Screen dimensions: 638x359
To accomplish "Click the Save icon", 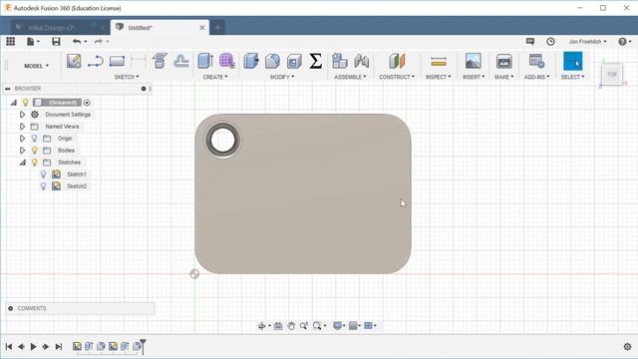I will pyautogui.click(x=56, y=41).
